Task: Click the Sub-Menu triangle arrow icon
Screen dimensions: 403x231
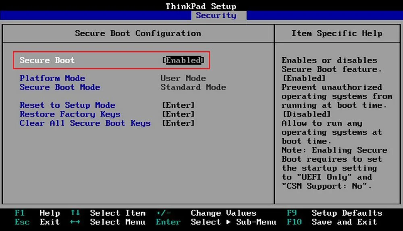Action: coord(229,222)
